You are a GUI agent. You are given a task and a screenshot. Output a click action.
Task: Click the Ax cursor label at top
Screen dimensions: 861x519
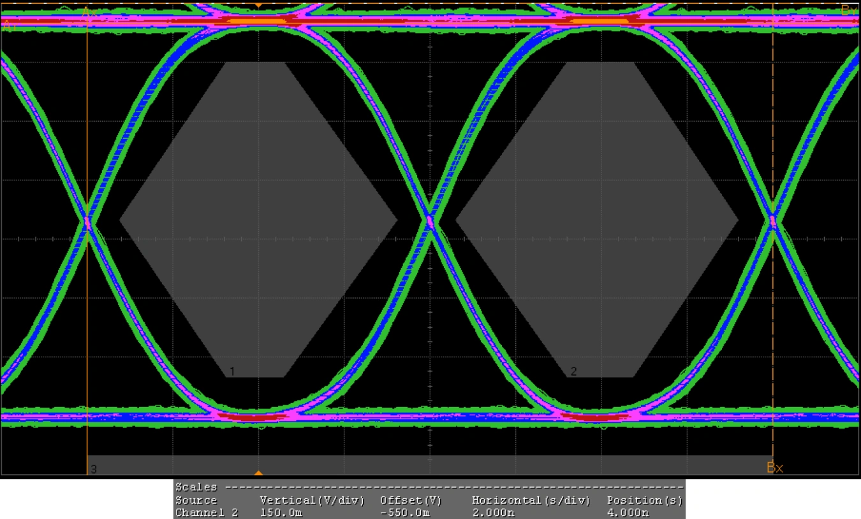point(89,12)
